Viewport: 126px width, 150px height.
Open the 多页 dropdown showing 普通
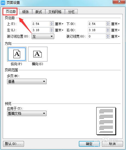tap(27, 81)
